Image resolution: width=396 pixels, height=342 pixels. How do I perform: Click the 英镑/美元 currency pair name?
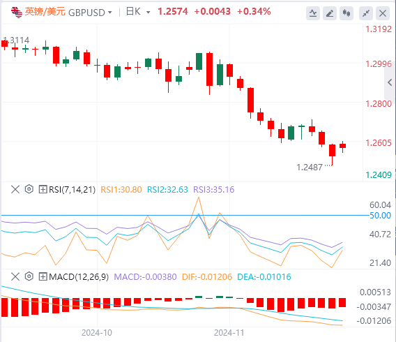click(x=45, y=12)
